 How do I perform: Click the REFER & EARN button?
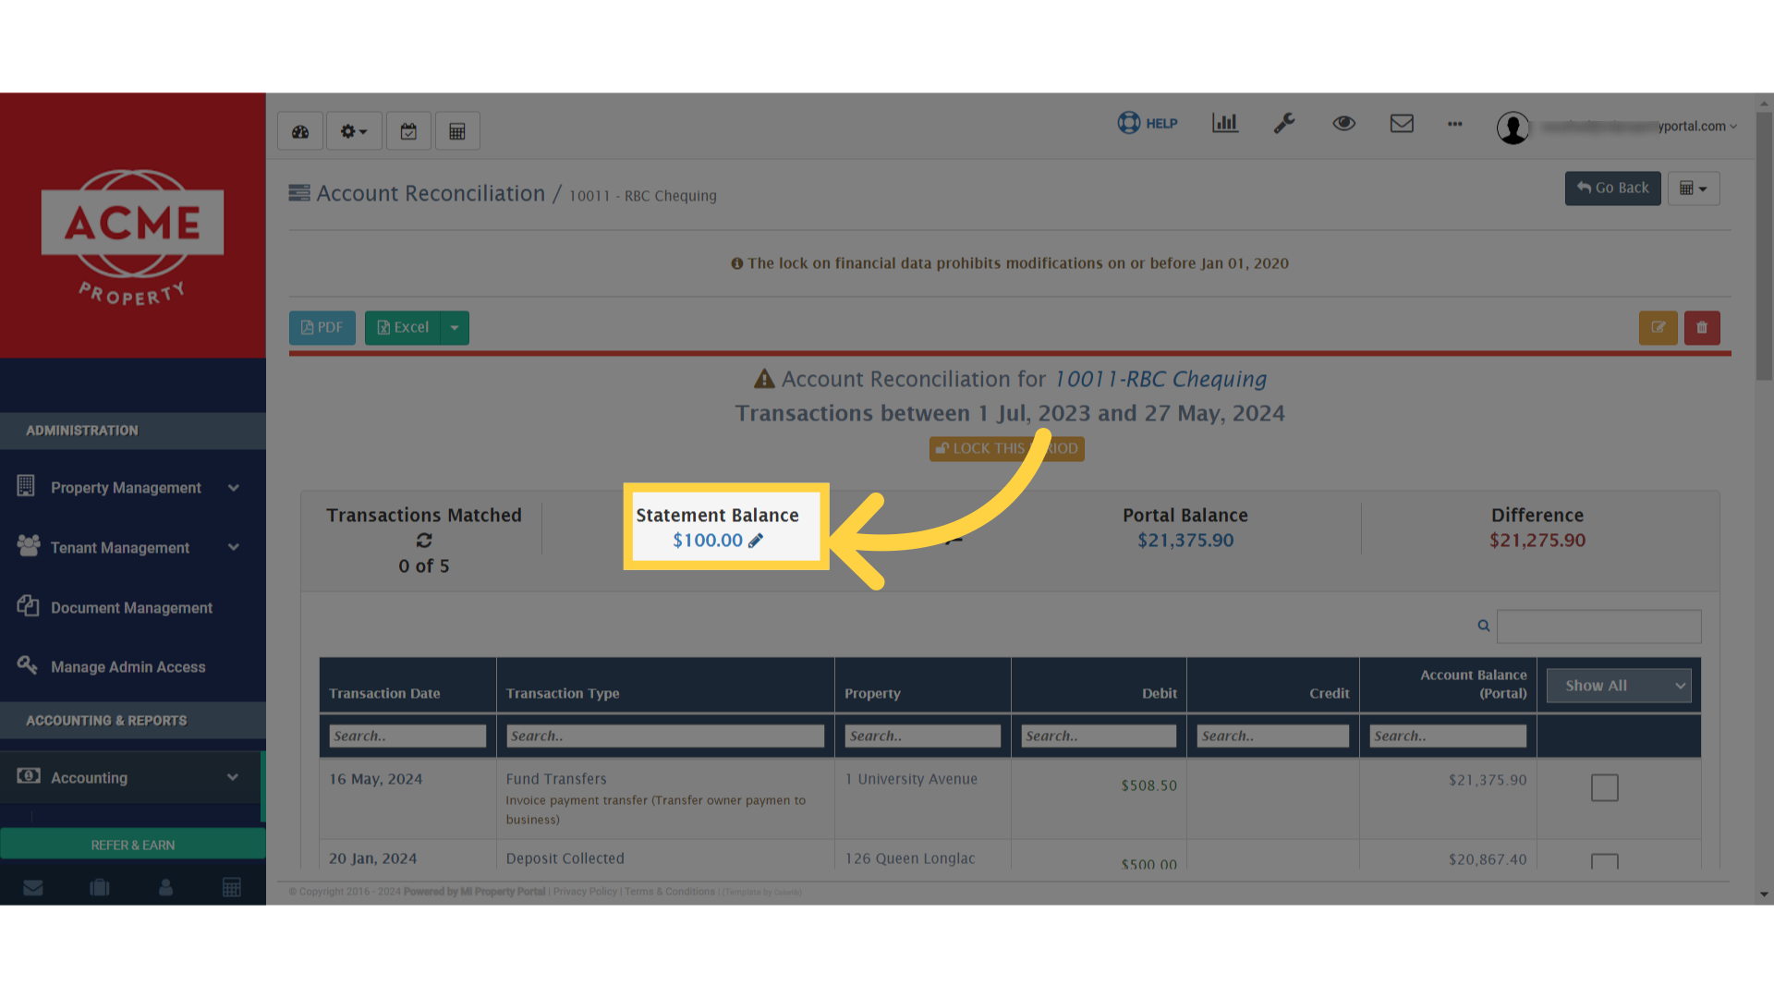click(x=133, y=846)
